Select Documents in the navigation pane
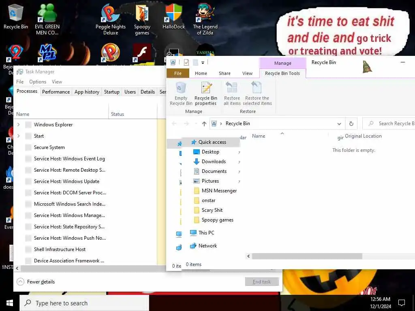 click(214, 171)
